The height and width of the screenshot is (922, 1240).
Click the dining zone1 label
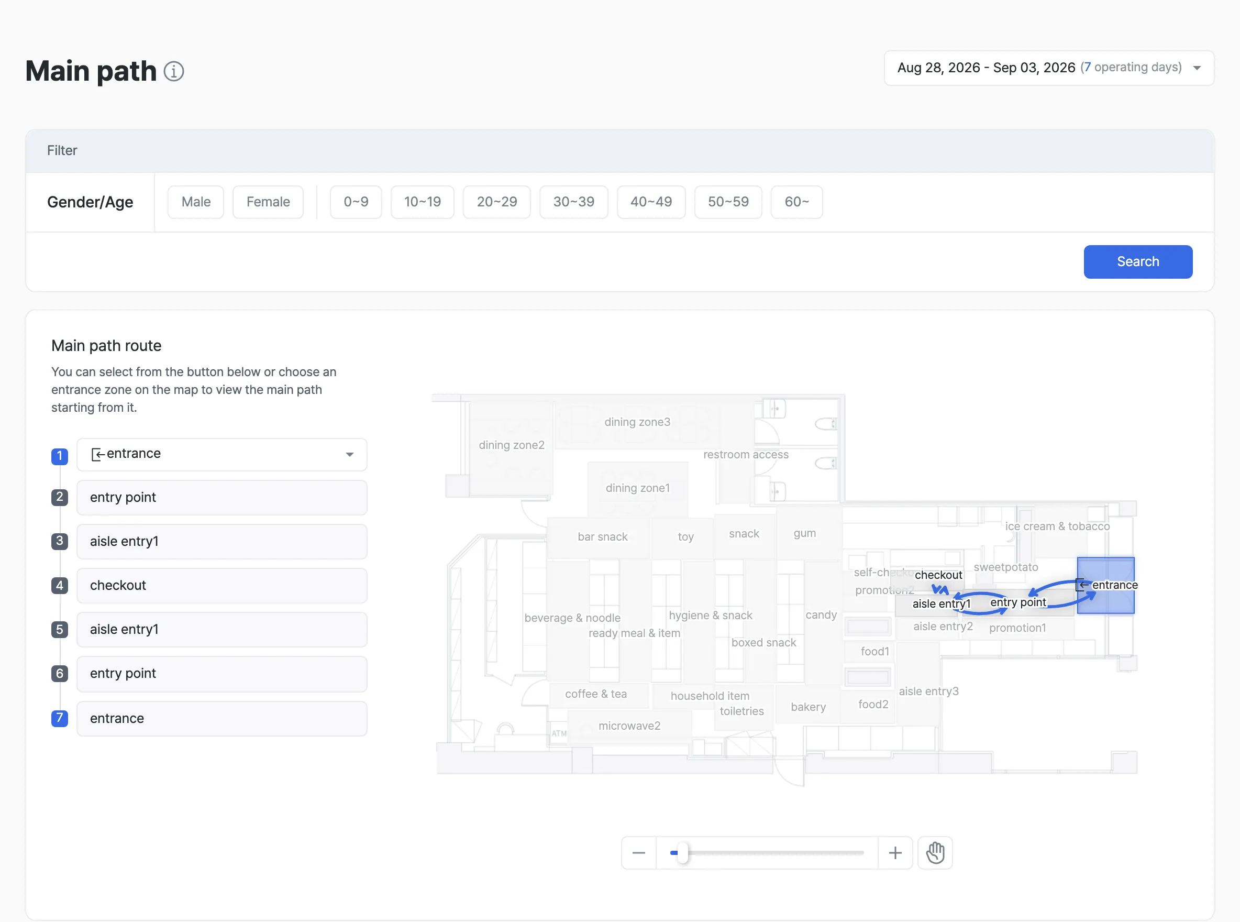[638, 488]
